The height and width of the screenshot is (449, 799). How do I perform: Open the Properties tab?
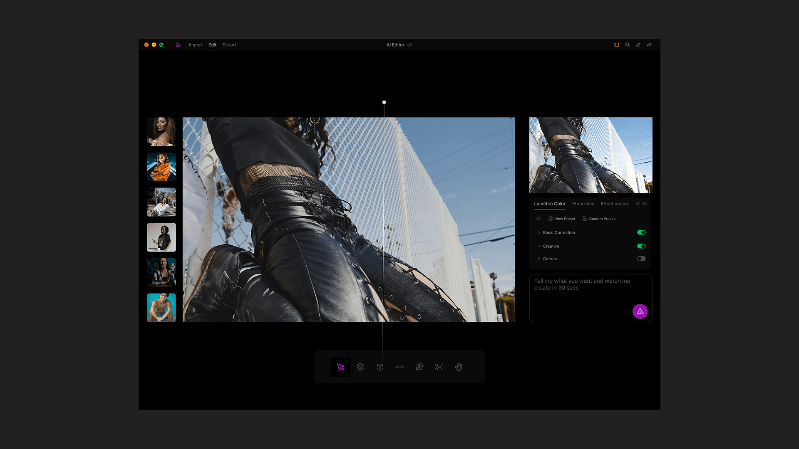pyautogui.click(x=583, y=204)
